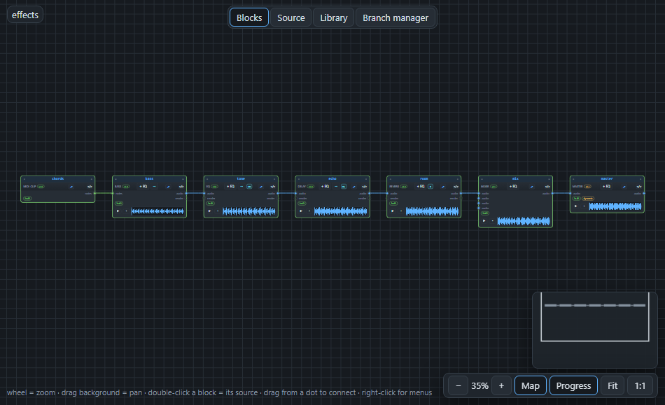Open the pencil edit icon on room block
This screenshot has width=665, height=405.
[443, 186]
